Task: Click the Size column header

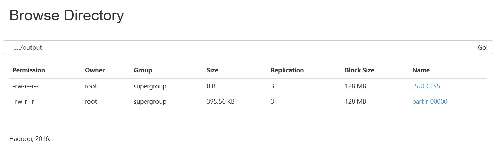Action: click(212, 70)
